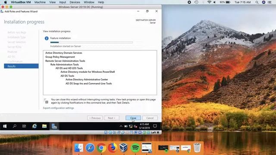276x155 pixels.
Task: Select AD DS Snap-Ins and Command-Line Tools
Action: coord(89,84)
